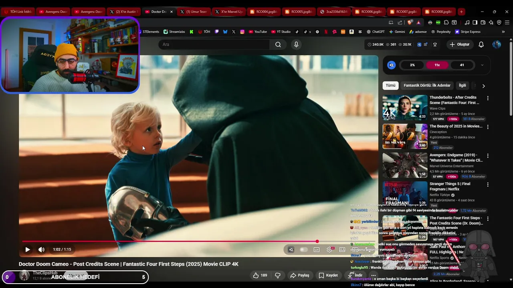Click vidIQ 11x outlier badge

[437, 65]
